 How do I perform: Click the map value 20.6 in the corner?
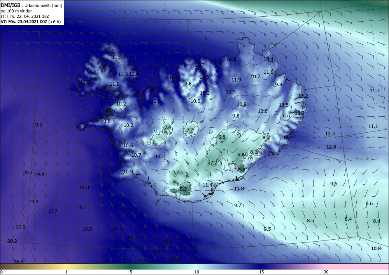pos(18,262)
